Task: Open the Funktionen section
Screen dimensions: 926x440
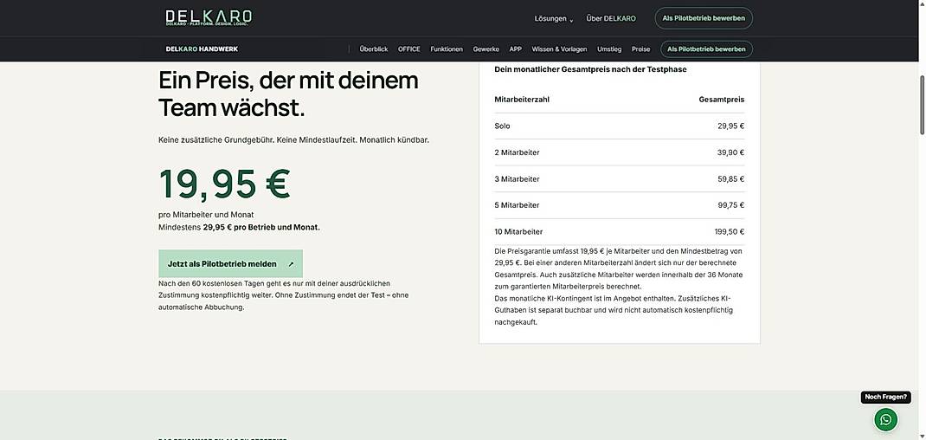Action: click(x=447, y=49)
